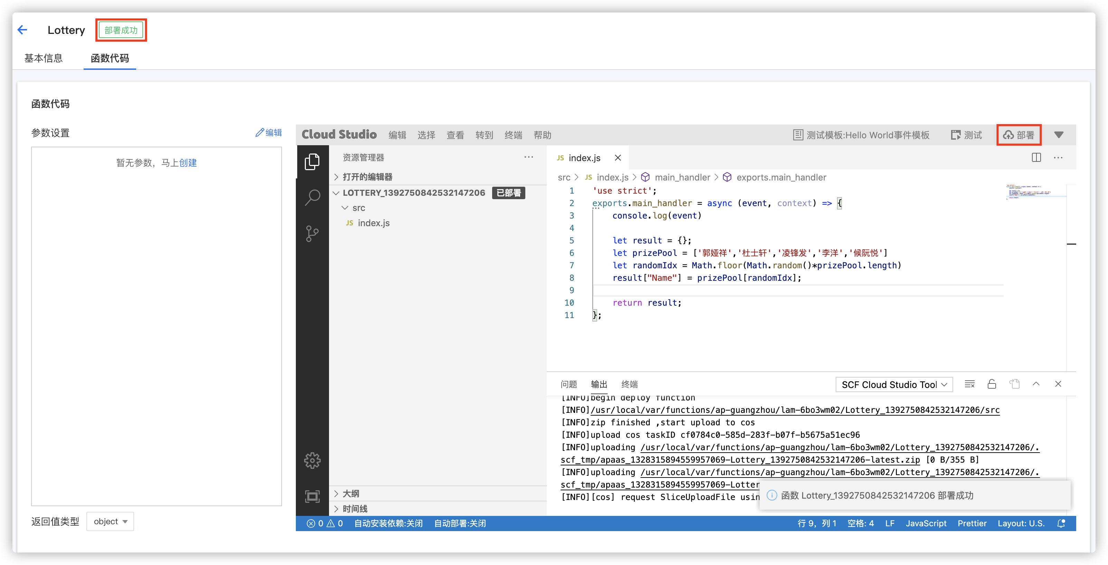Switch to the 函数代码 tab

tap(110, 58)
